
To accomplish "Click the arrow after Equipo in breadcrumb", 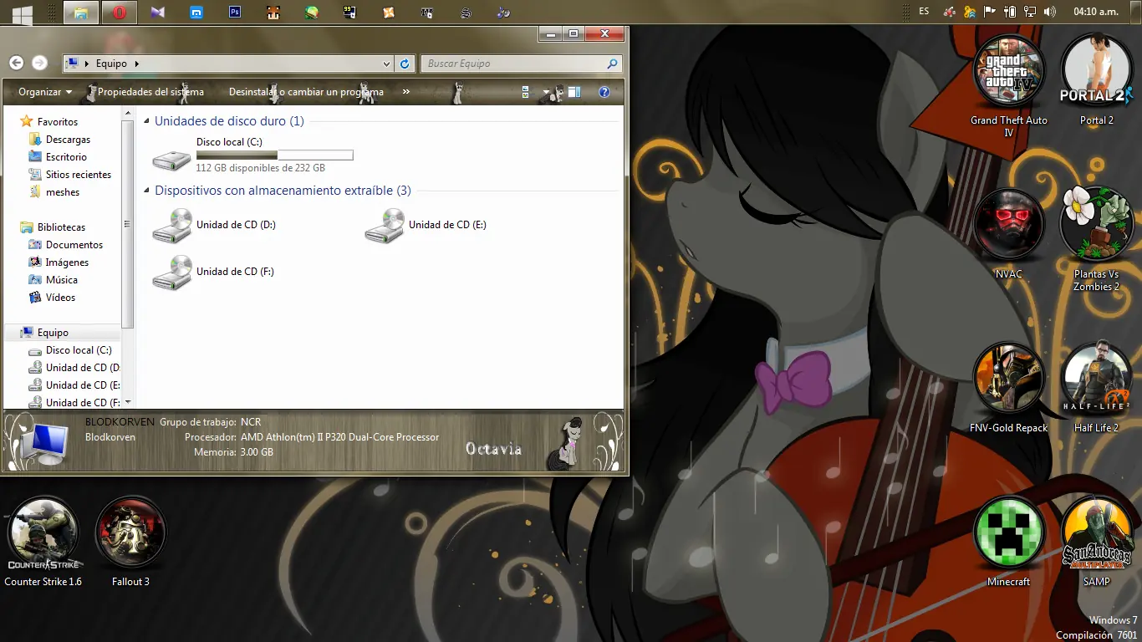I will pyautogui.click(x=136, y=64).
